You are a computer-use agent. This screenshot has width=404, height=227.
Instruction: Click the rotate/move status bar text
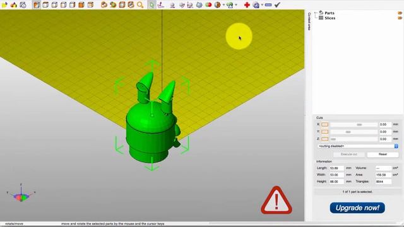(14, 224)
